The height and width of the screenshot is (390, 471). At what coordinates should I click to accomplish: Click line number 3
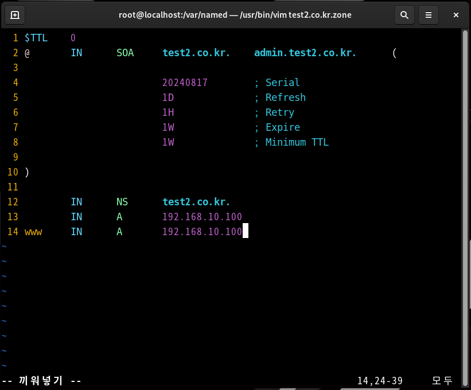tap(15, 68)
